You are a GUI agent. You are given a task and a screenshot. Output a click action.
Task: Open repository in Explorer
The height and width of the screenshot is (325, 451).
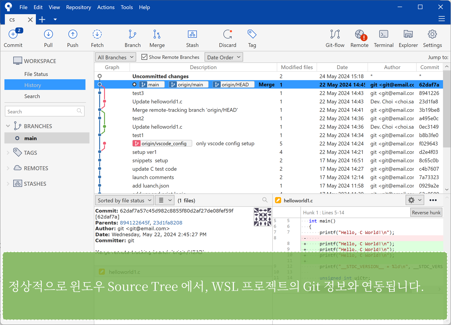point(408,38)
